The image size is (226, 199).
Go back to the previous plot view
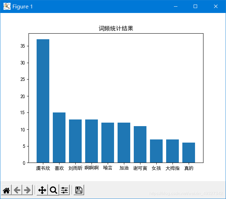(17, 190)
